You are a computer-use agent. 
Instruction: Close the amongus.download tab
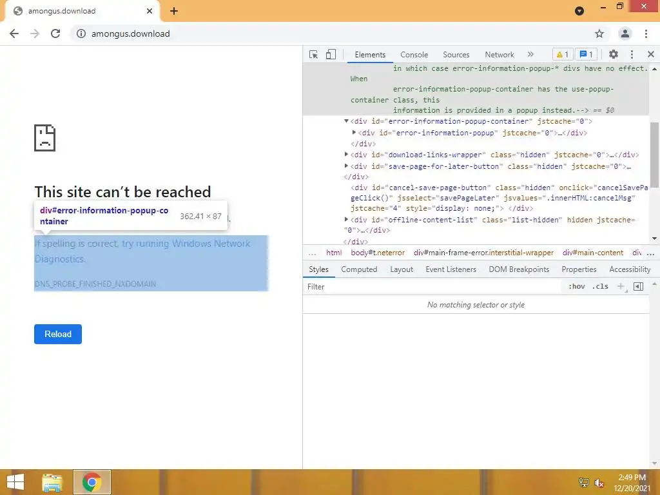150,11
